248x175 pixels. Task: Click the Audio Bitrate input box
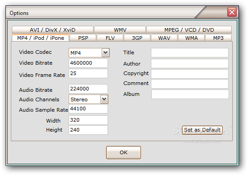point(88,89)
